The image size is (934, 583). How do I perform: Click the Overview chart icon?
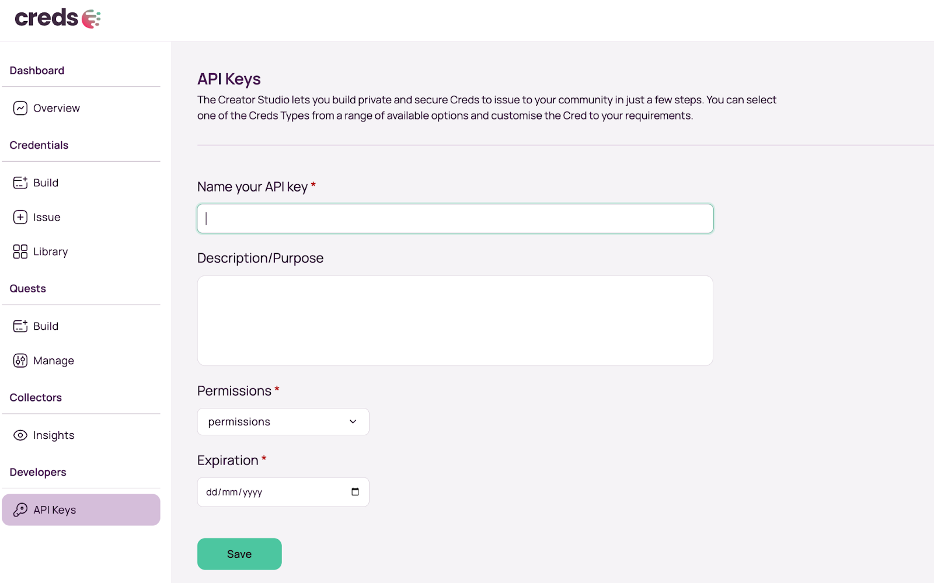(20, 108)
